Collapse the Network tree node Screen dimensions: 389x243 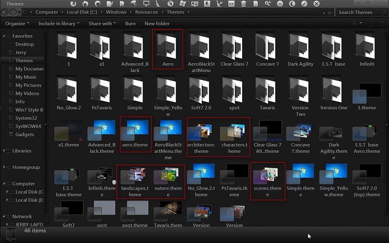[x=4, y=216]
